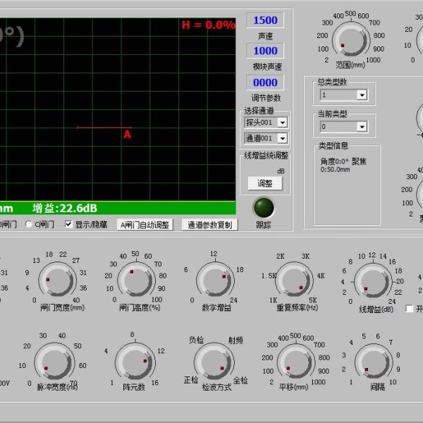This screenshot has height=423, width=423.
Task: Click the 闸门宽度(mm) gate width knob
Action: click(x=57, y=280)
